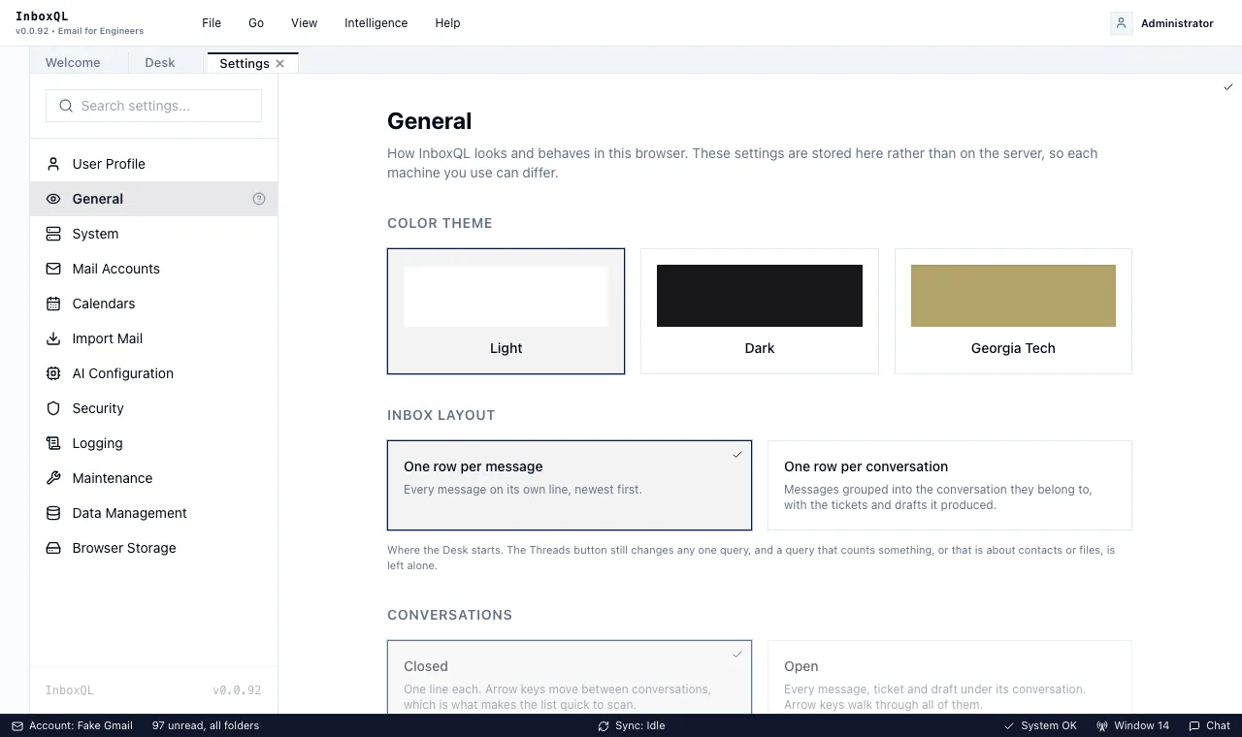The width and height of the screenshot is (1242, 737).
Task: Click the Chat bubble icon in status bar
Action: point(1193,725)
